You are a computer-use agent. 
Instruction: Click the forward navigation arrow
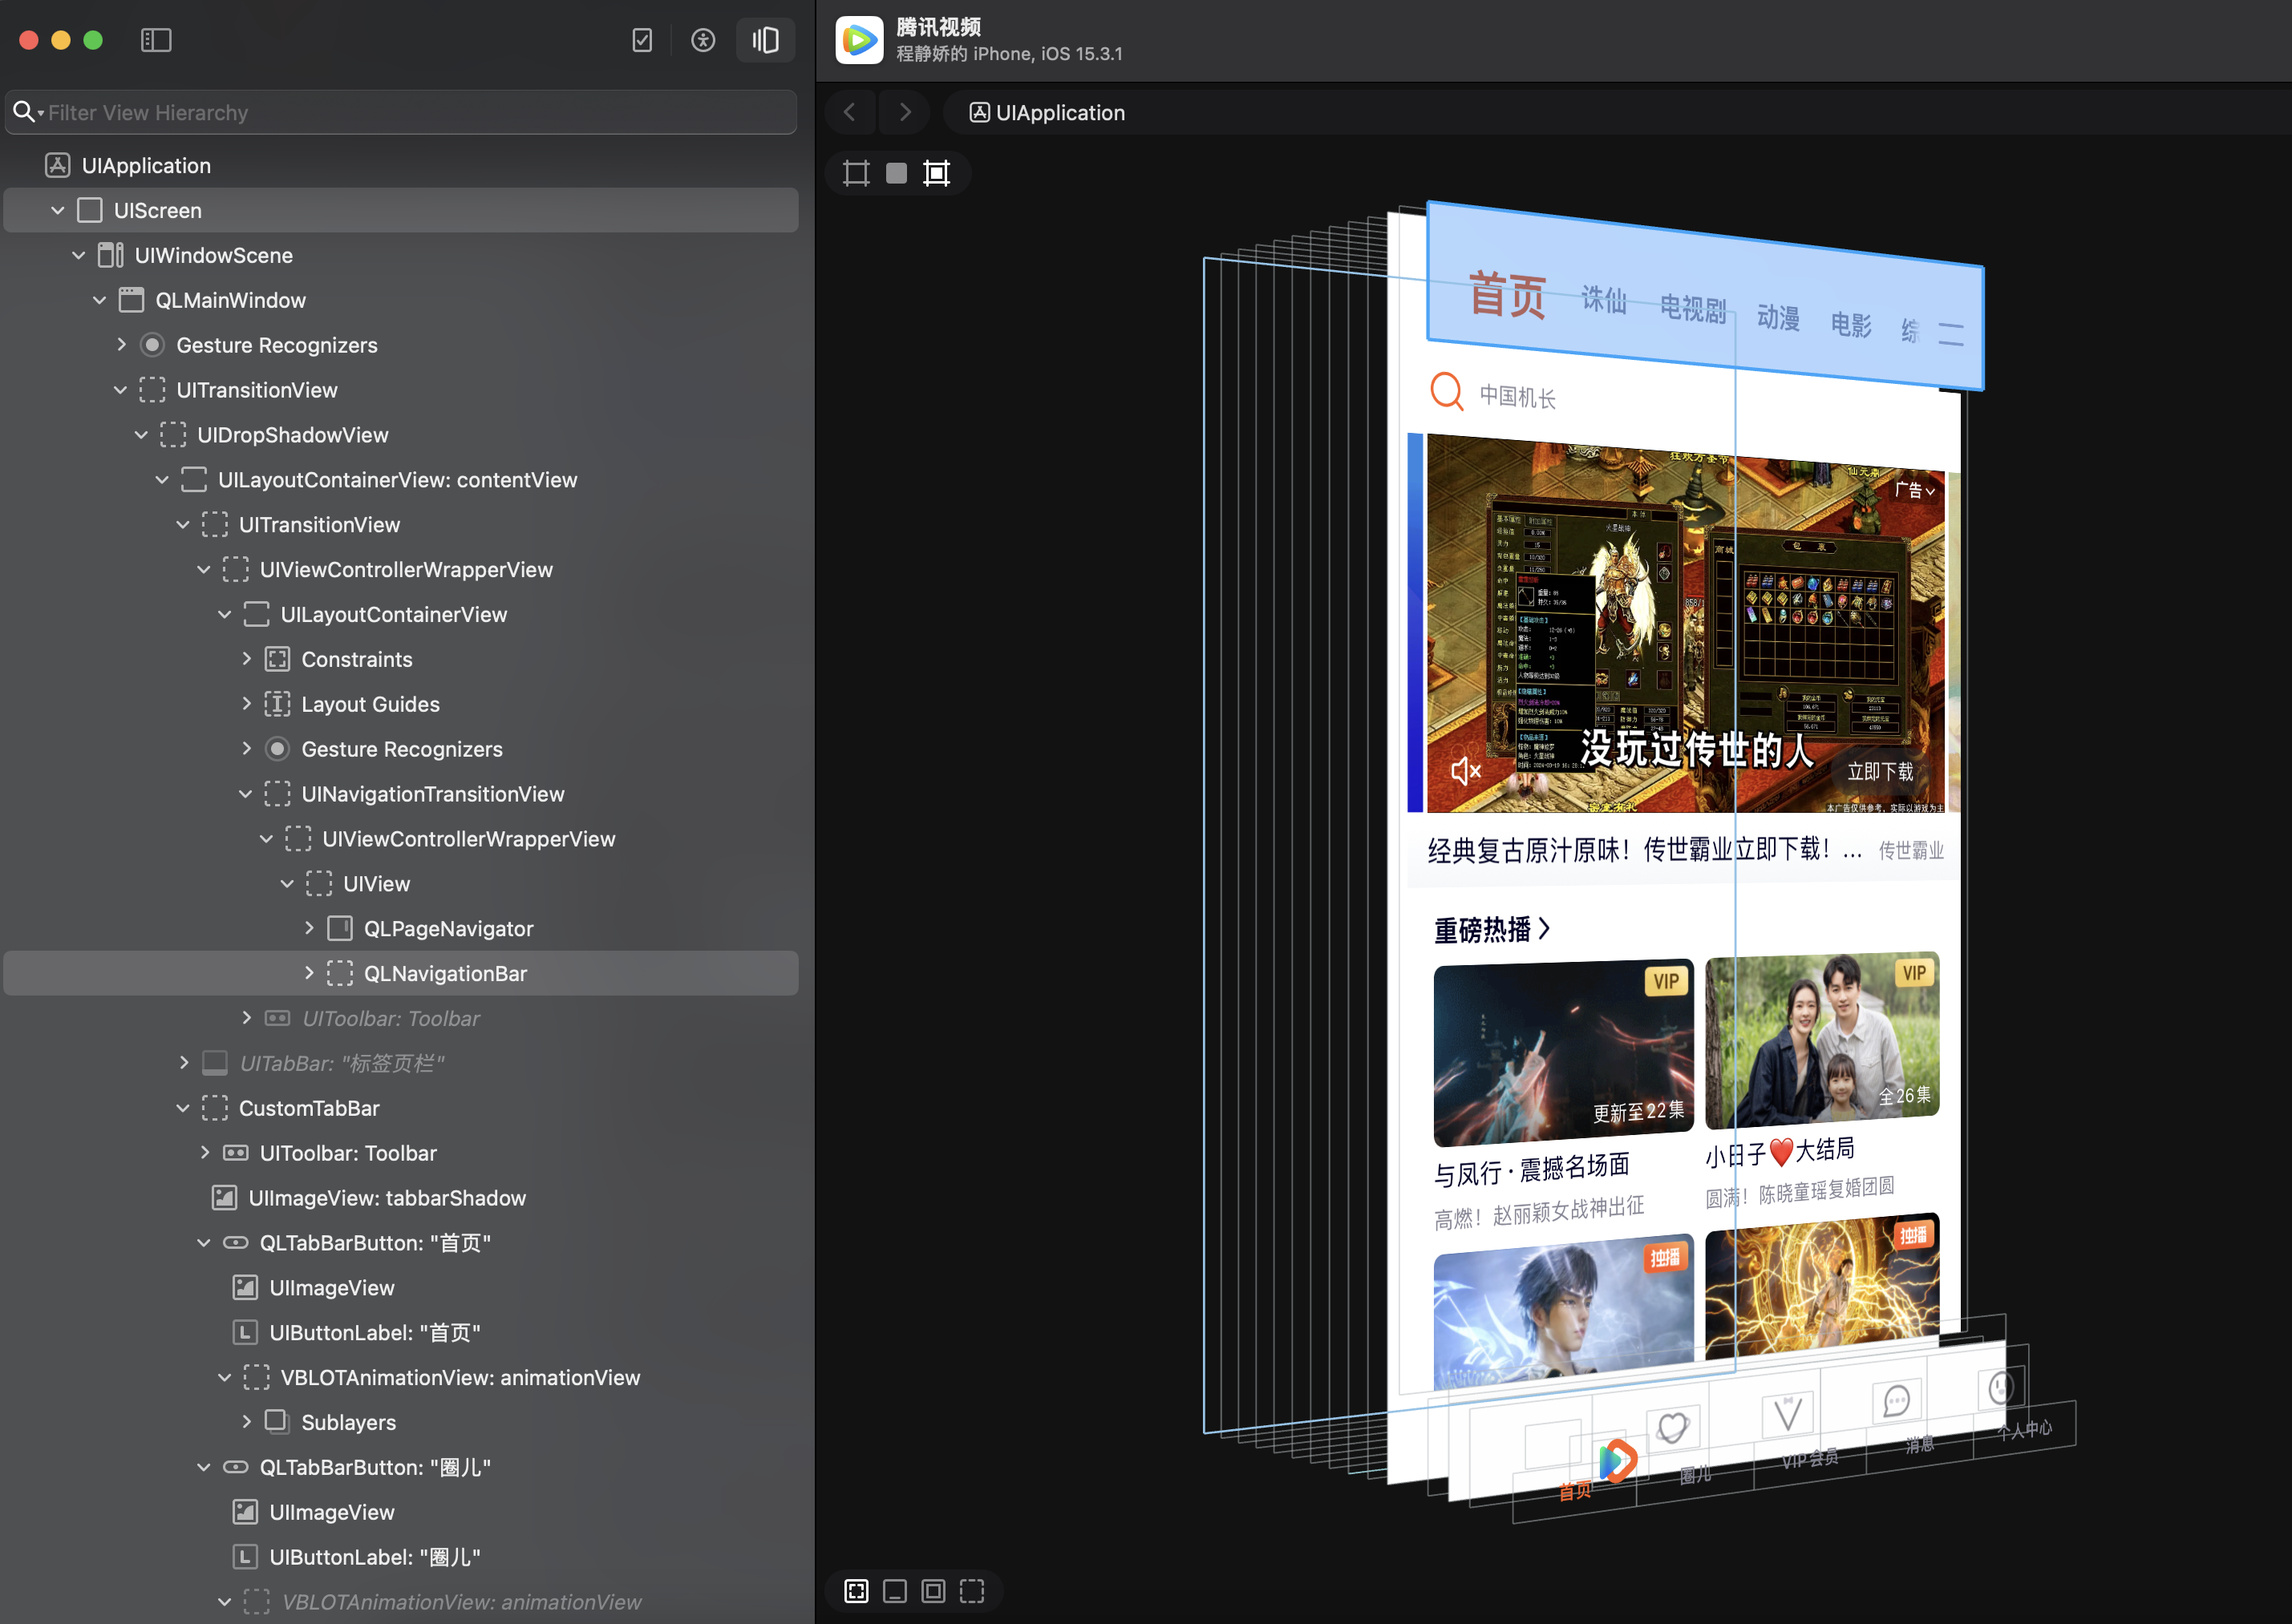click(x=905, y=112)
